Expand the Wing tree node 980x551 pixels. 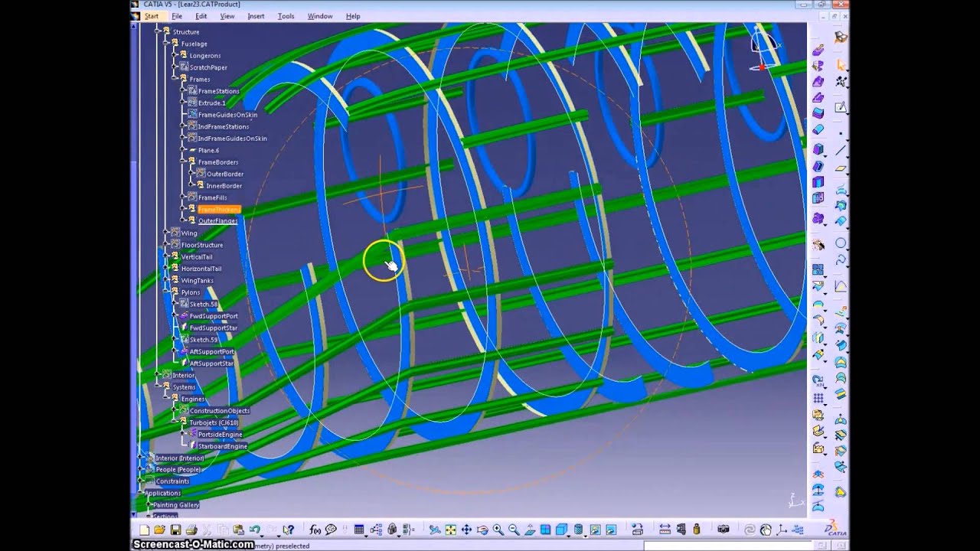pos(165,233)
